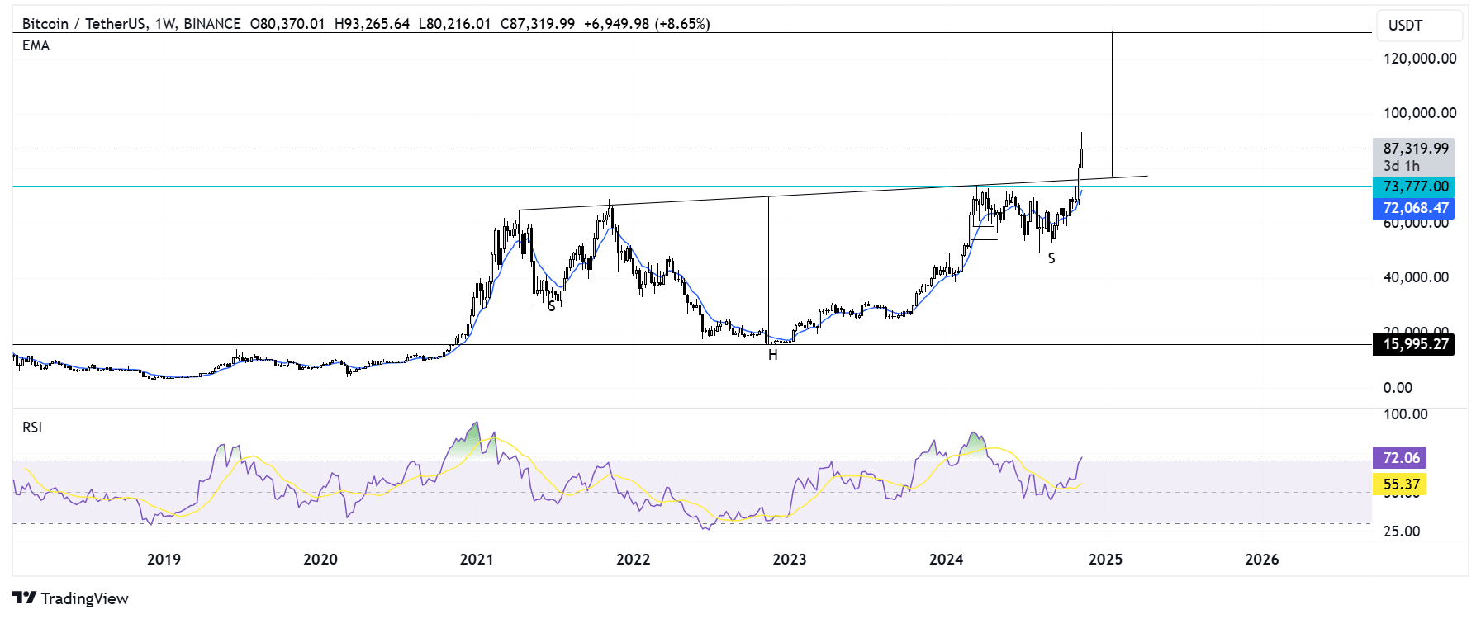Image resolution: width=1481 pixels, height=619 pixels.
Task: Click the 120,000.00 price axis label
Action: tap(1420, 59)
